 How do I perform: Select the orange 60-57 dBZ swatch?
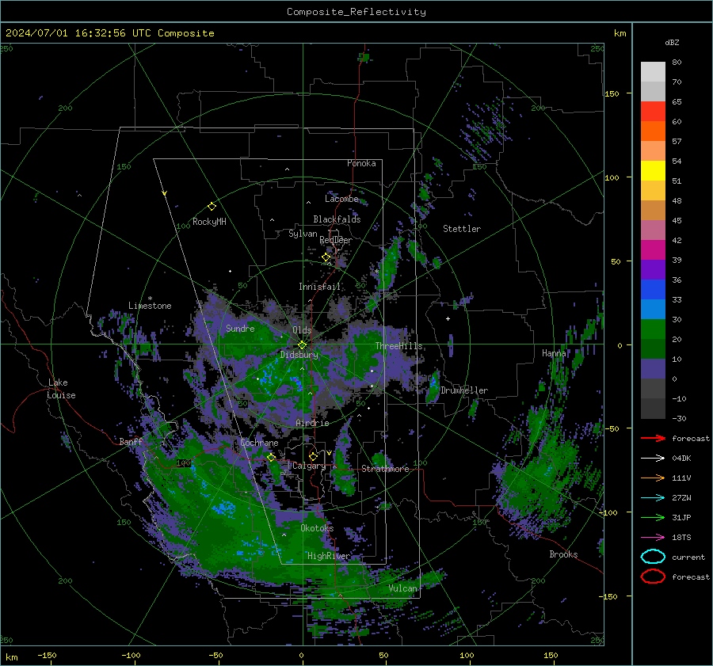[653, 131]
